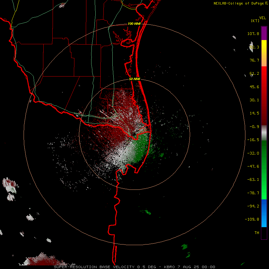
Task: Click the -0.9 velocity scale value
Action: tap(254, 127)
